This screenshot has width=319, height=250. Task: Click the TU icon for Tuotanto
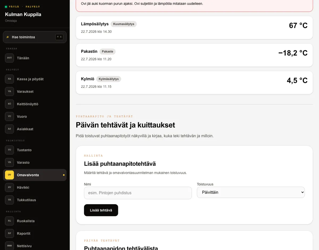point(10,150)
